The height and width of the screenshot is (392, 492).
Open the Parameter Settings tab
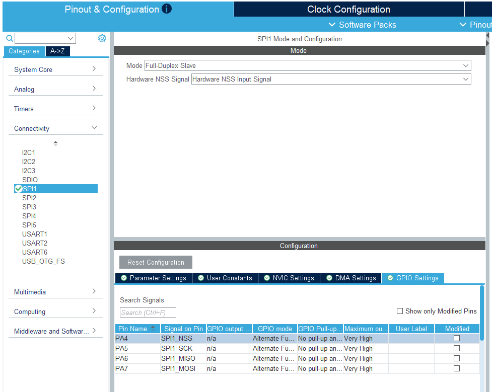[x=154, y=278]
